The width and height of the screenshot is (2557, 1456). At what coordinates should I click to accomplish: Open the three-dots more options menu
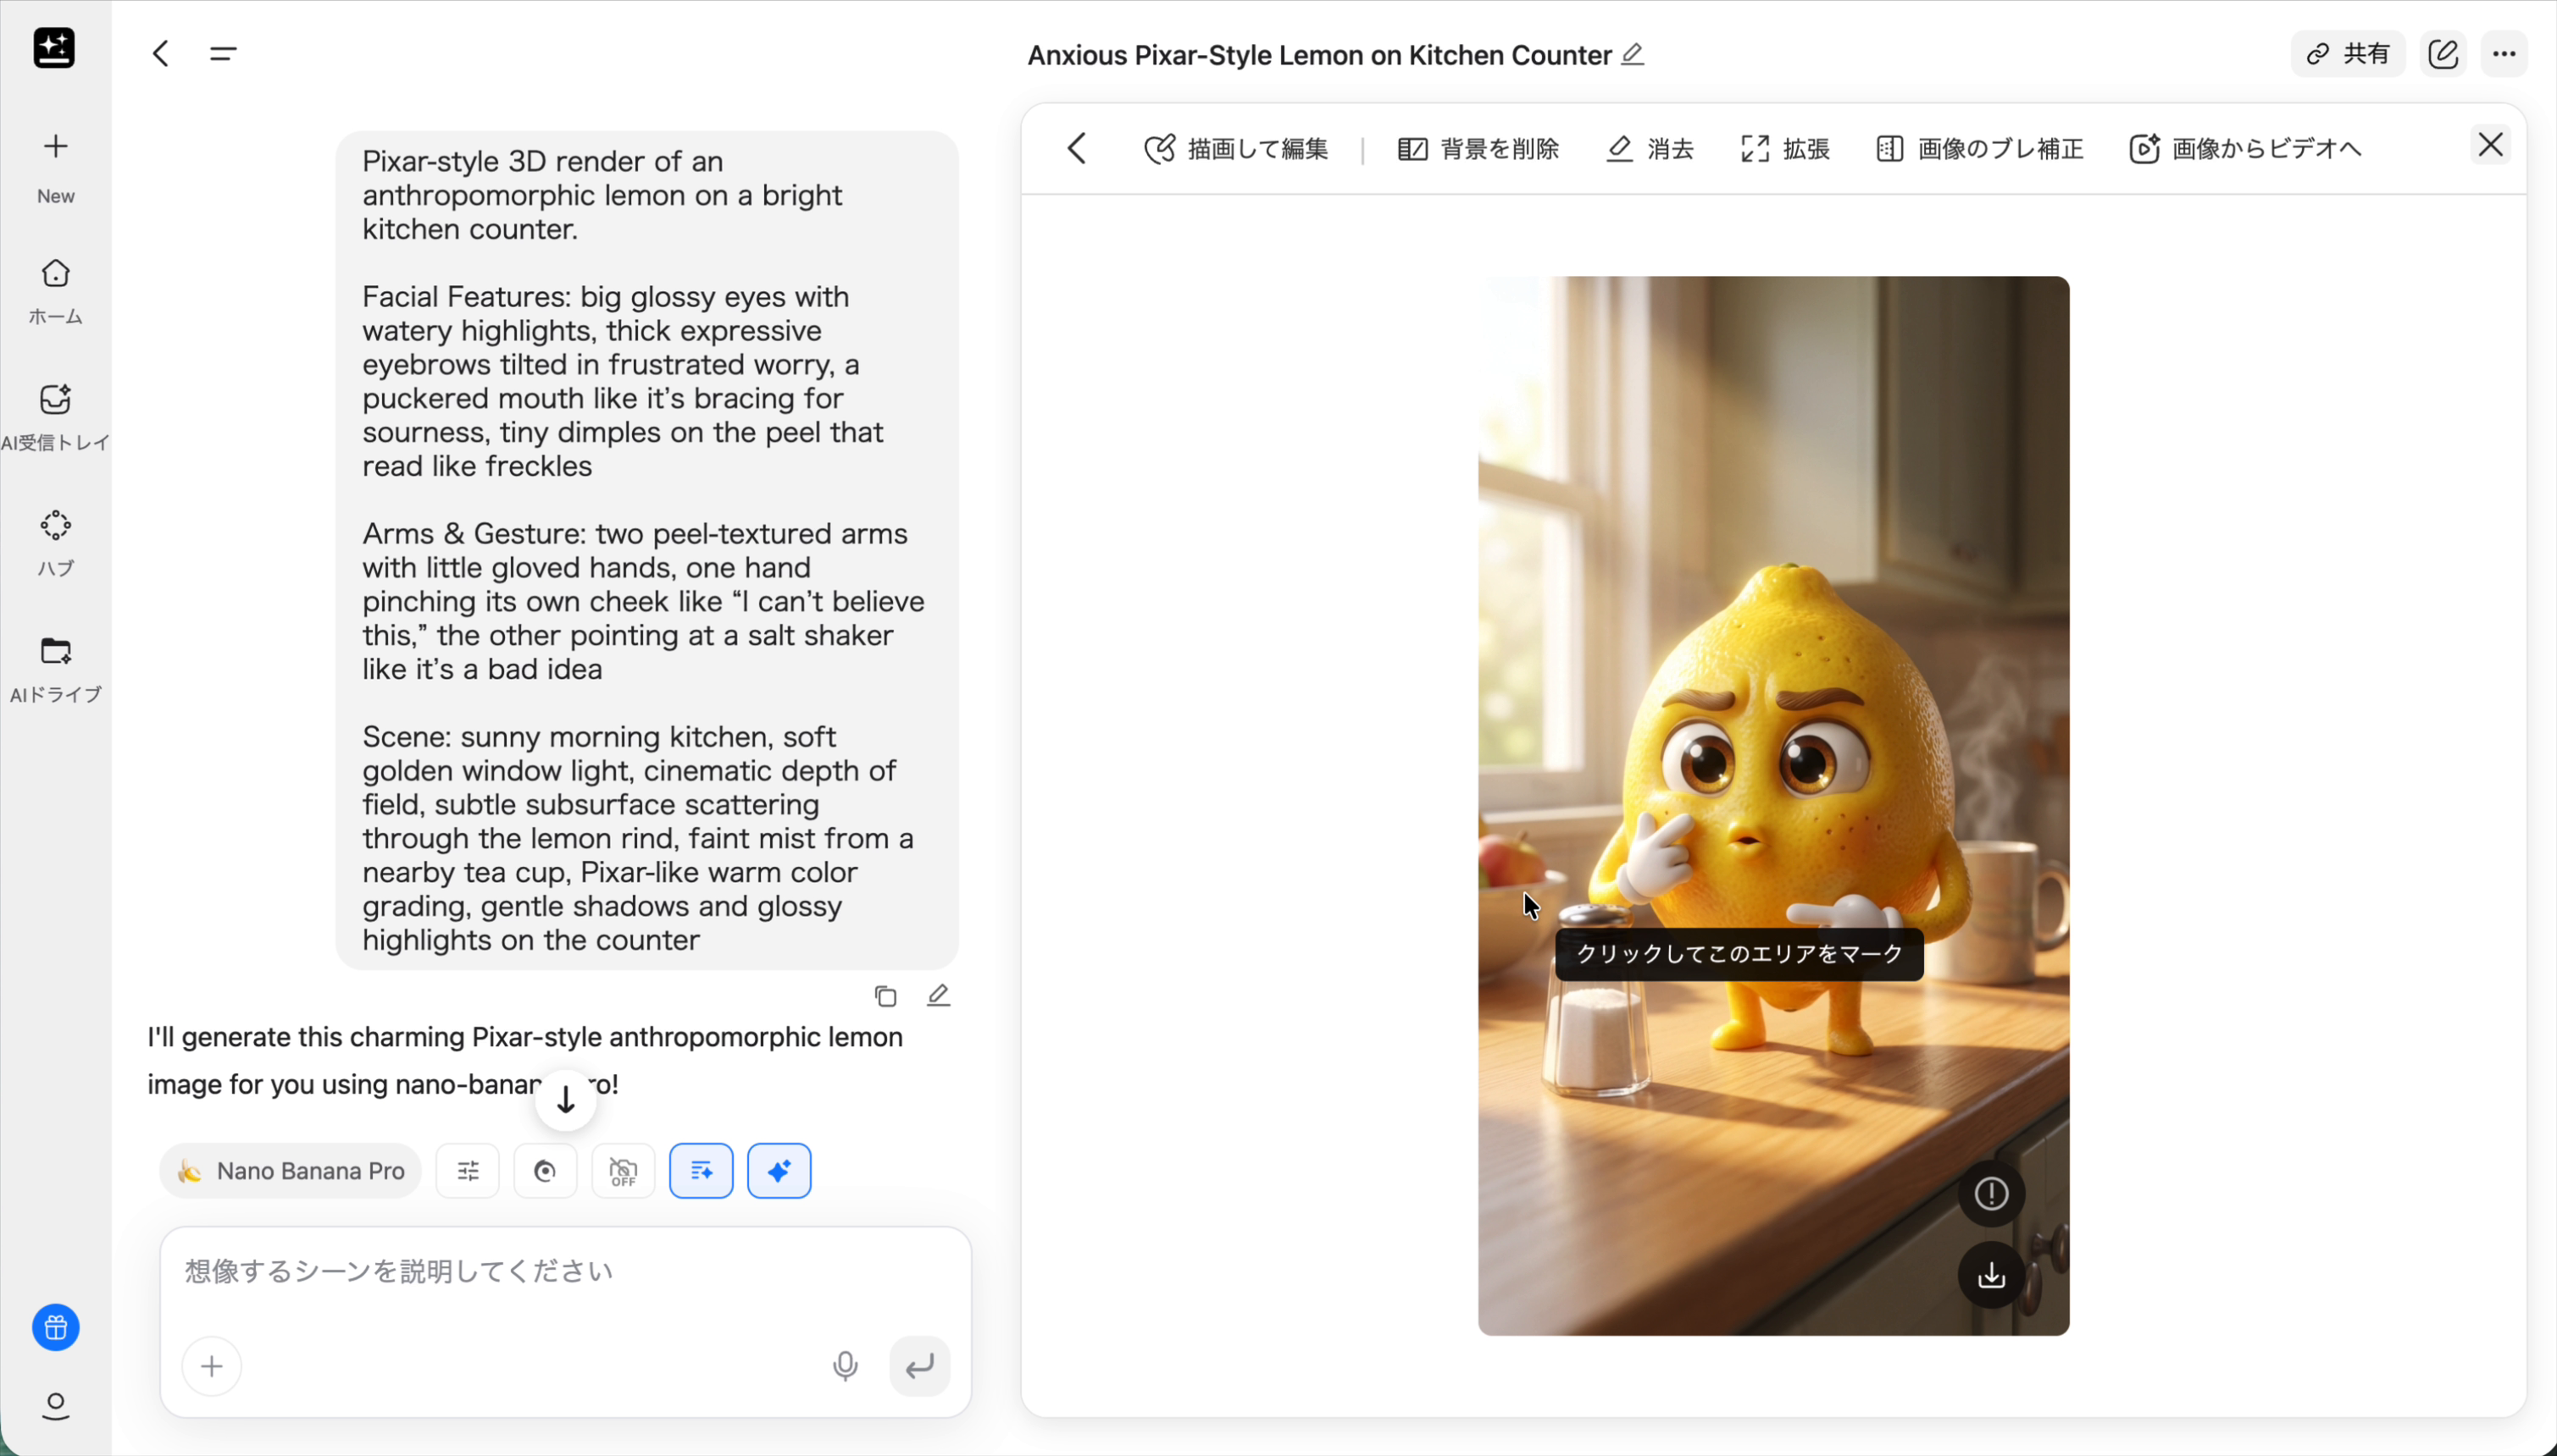(x=2504, y=54)
